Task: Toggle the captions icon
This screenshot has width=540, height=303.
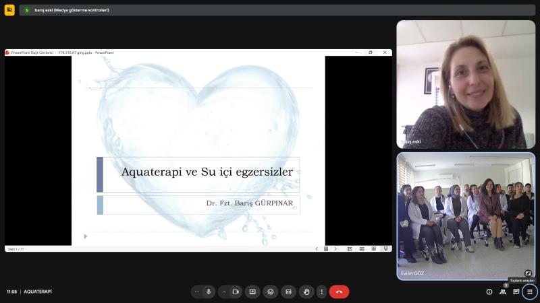Action: 288,292
